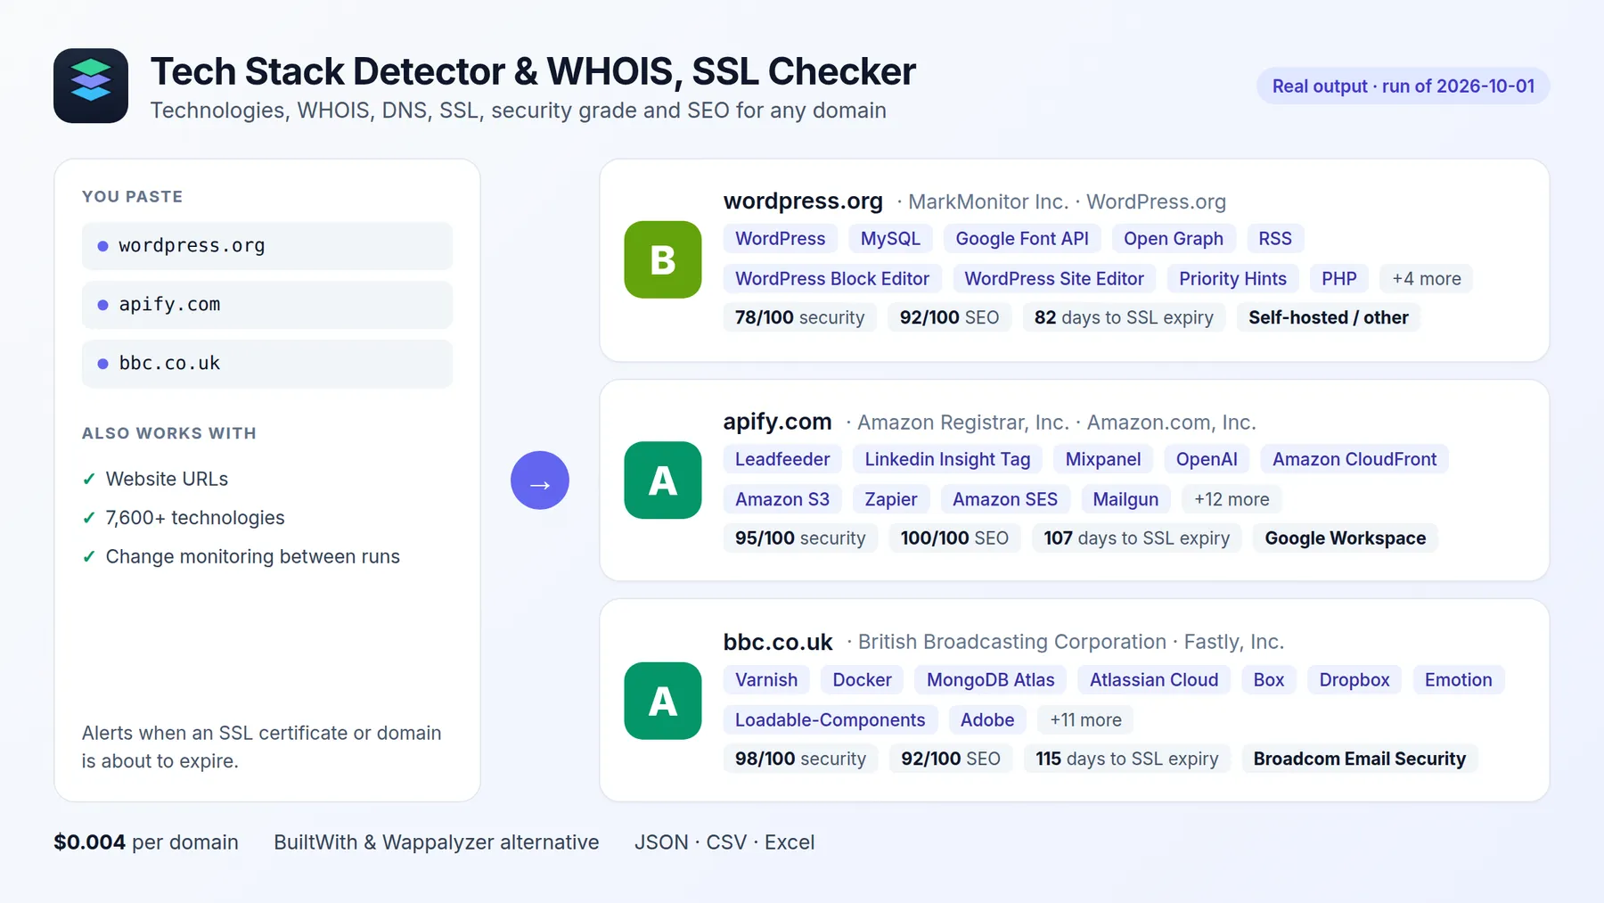Select the bbc.co.uk pasted domain entry
The width and height of the screenshot is (1604, 903).
(267, 364)
